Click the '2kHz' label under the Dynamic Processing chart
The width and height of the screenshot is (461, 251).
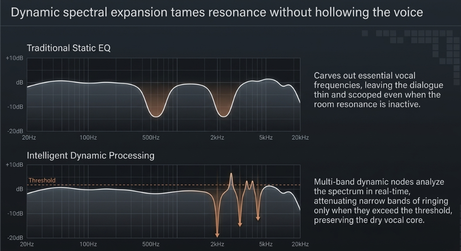coord(217,244)
